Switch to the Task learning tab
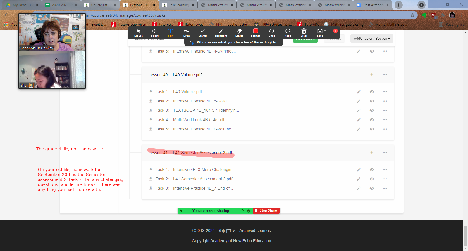 pos(178,5)
